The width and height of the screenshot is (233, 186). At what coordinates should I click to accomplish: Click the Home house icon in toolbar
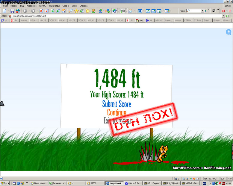pyautogui.click(x=64, y=11)
